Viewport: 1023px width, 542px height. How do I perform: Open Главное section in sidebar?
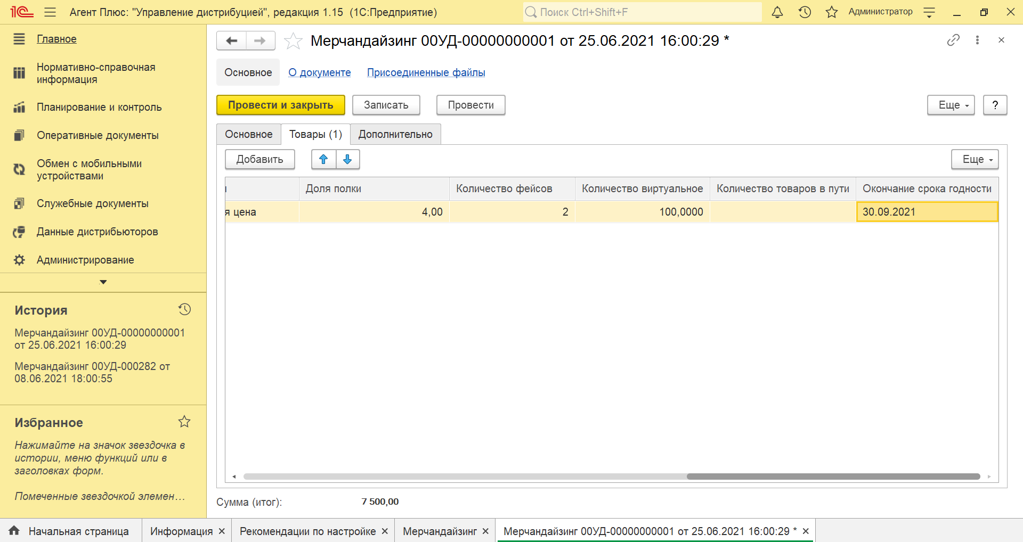(x=56, y=39)
